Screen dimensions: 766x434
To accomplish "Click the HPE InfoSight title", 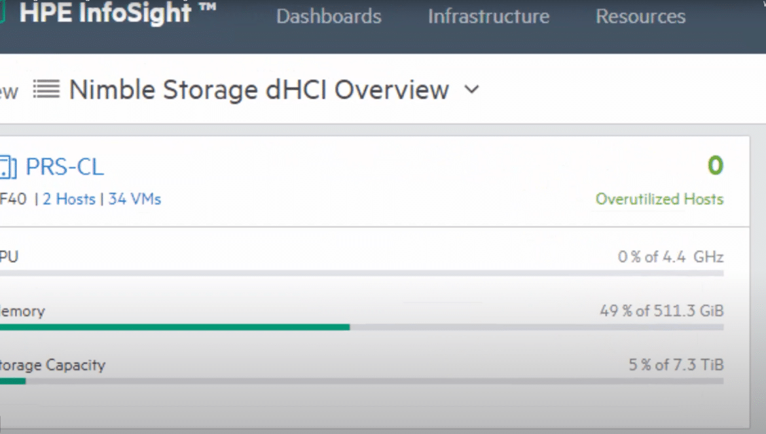I will pyautogui.click(x=117, y=12).
